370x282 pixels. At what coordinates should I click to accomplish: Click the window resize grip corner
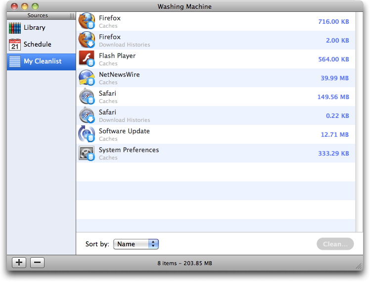359,266
